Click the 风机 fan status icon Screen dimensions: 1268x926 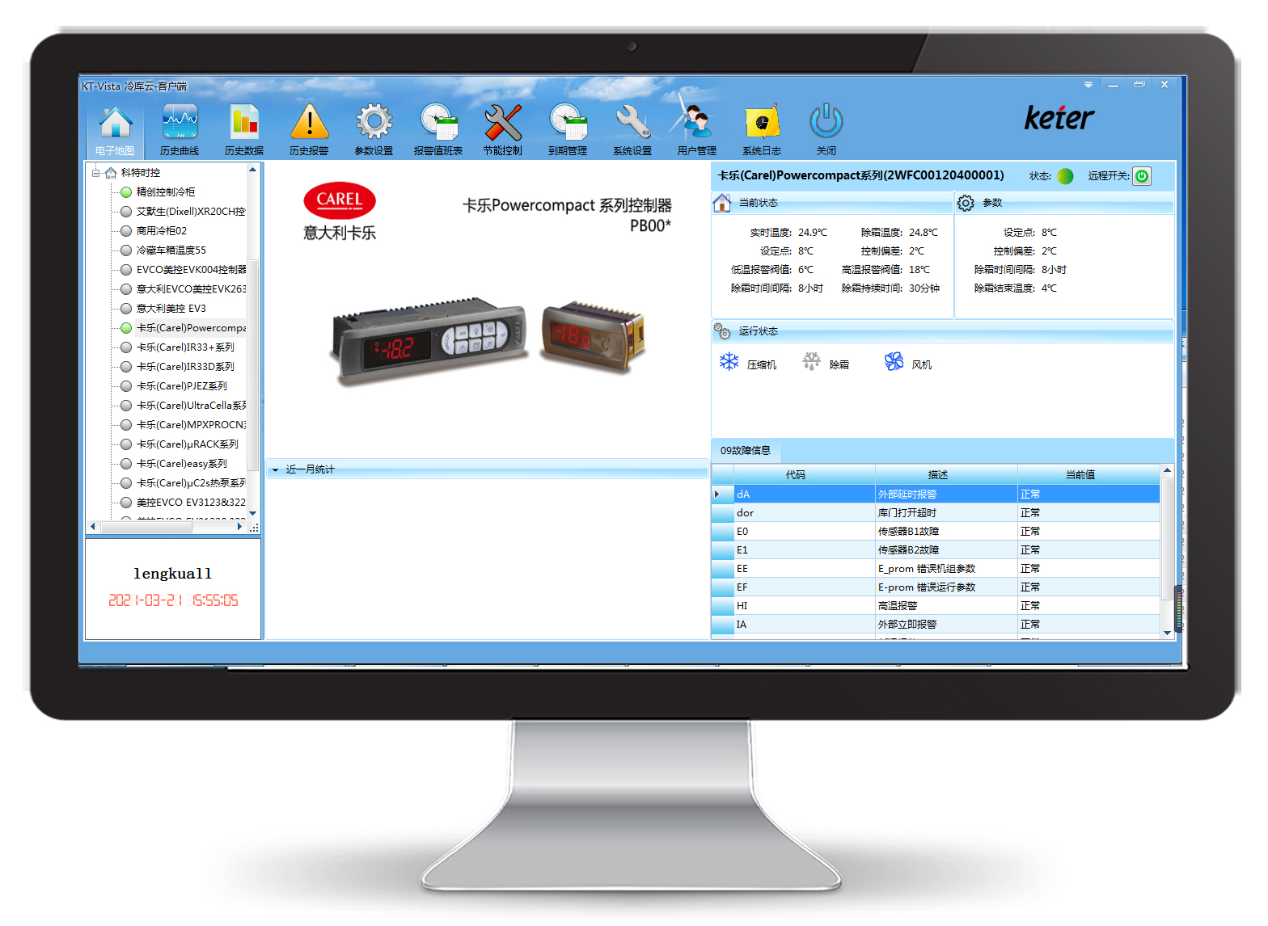(x=894, y=362)
